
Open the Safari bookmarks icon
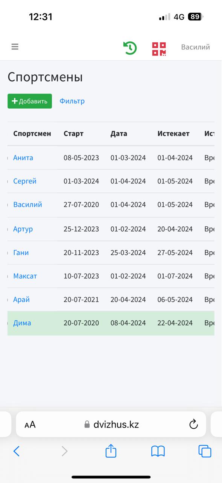tap(158, 451)
